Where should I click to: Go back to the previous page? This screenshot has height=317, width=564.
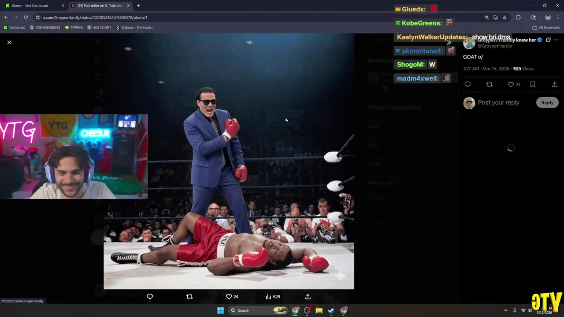(x=6, y=17)
